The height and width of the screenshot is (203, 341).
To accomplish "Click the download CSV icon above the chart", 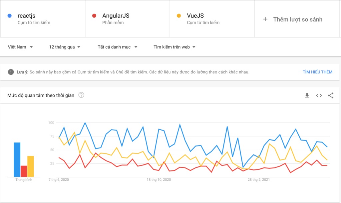I will (x=307, y=95).
